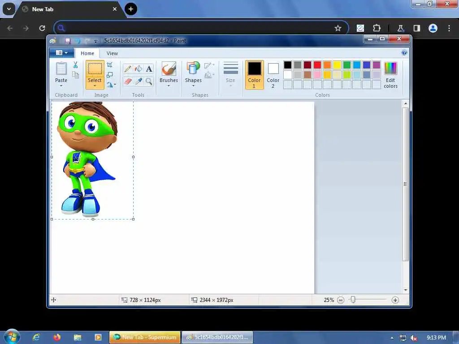Screen dimensions: 459x344
Task: Expand the Rotate dropdown arrow
Action: [x=115, y=85]
